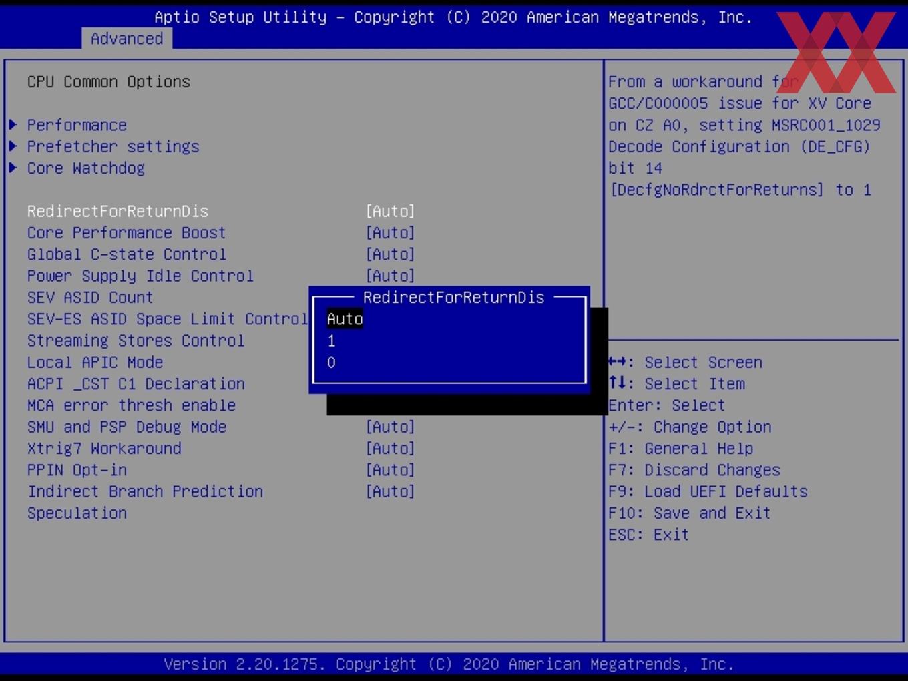Click the Version 2.20.1275 footer text
908x681 pixels.
(449, 664)
